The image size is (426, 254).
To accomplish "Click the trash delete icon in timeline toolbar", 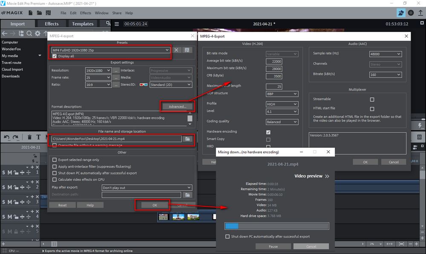I will [x=29, y=137].
